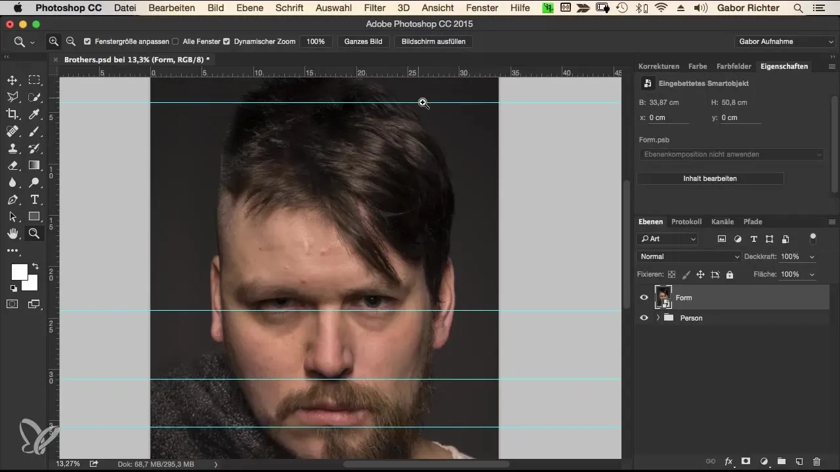The height and width of the screenshot is (472, 840).
Task: Switch to the Kanäle tab
Action: pos(723,222)
